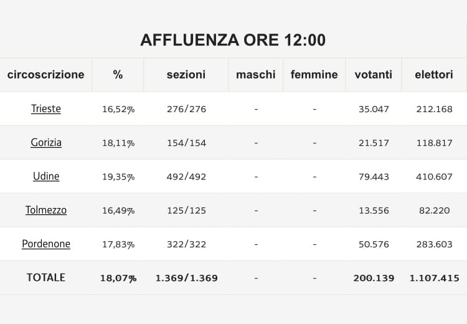
Task: Select the total percentage 18,07% cell
Action: coord(118,278)
